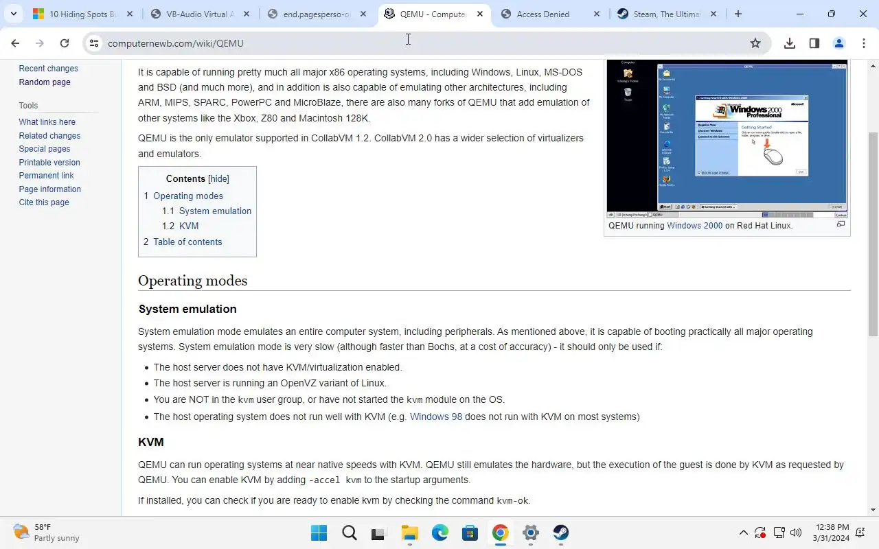Screen dimensions: 879x549
Task: Click the page vertical scrollbar thumb
Action: coord(873,233)
